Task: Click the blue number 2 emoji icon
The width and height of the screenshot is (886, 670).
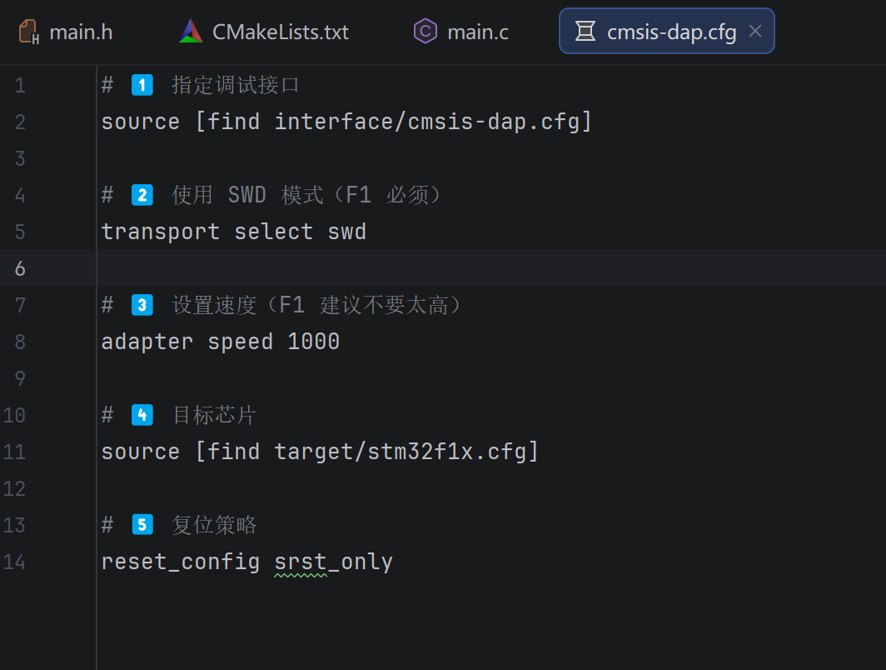Action: pyautogui.click(x=142, y=195)
